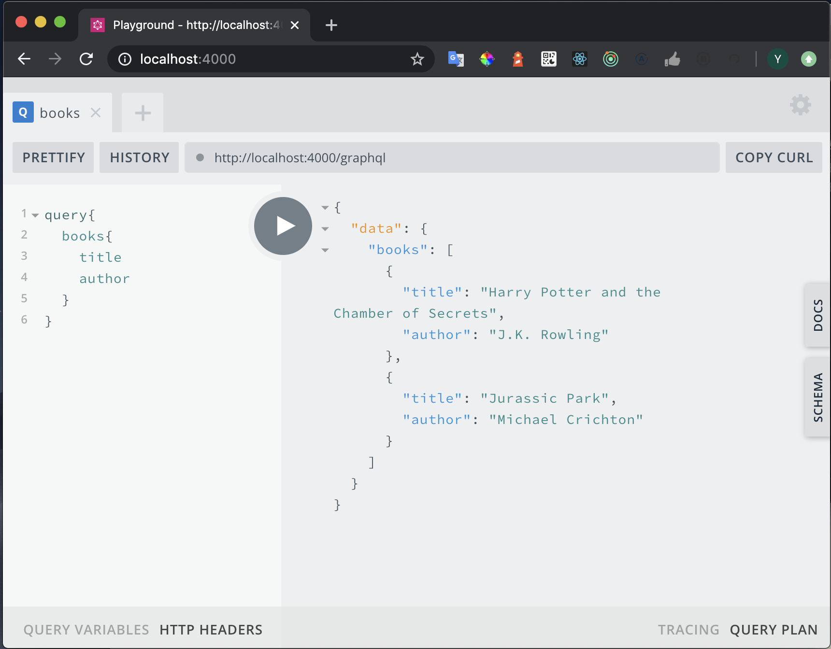Click the Chrome update arrow icon
This screenshot has width=831, height=649.
(x=808, y=59)
